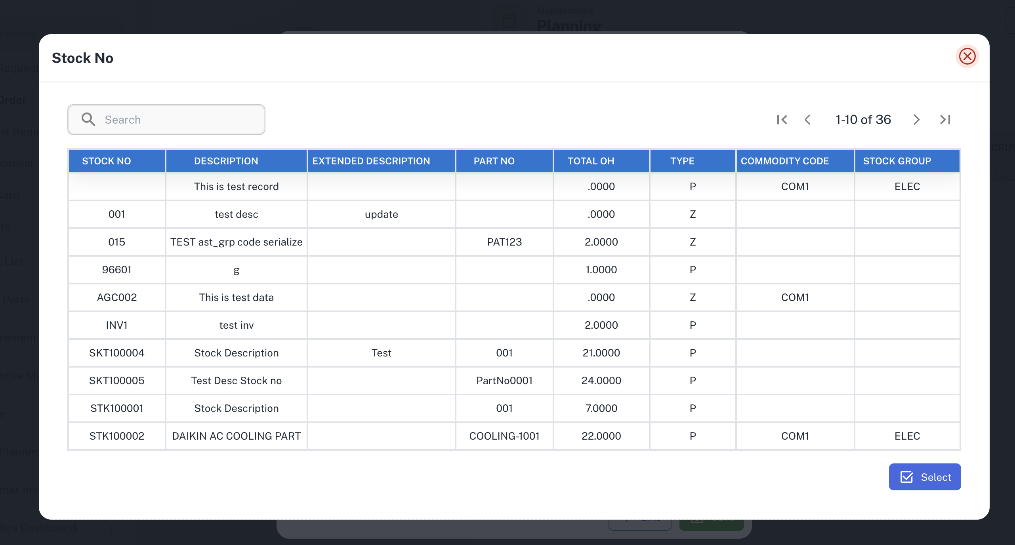Go to first page of results

[782, 120]
